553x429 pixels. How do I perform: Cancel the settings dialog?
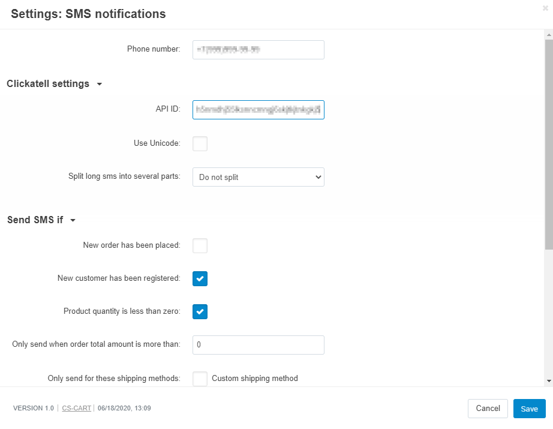pos(488,409)
